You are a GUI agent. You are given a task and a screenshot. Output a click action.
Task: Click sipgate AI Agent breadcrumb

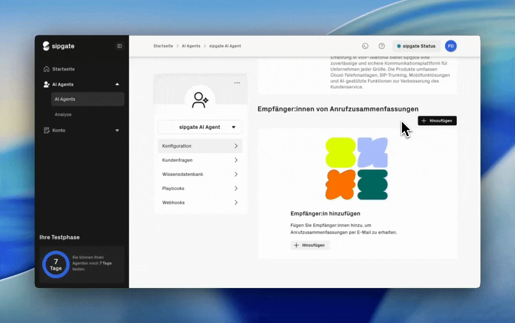tap(225, 46)
